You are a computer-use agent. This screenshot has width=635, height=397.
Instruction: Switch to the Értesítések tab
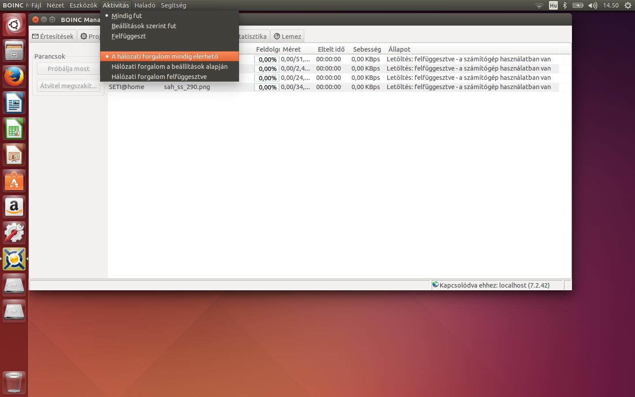point(53,36)
